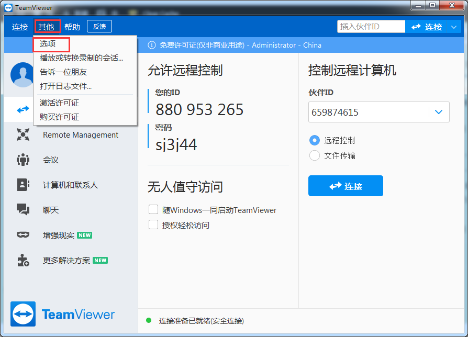The height and width of the screenshot is (337, 468).
Task: Open the 聊天 sidebar entry
Action: pyautogui.click(x=51, y=210)
